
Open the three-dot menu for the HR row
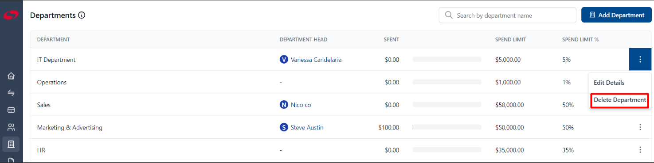(x=640, y=150)
